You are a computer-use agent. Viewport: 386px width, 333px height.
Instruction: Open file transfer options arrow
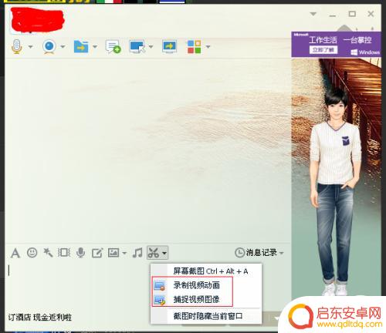(95, 47)
